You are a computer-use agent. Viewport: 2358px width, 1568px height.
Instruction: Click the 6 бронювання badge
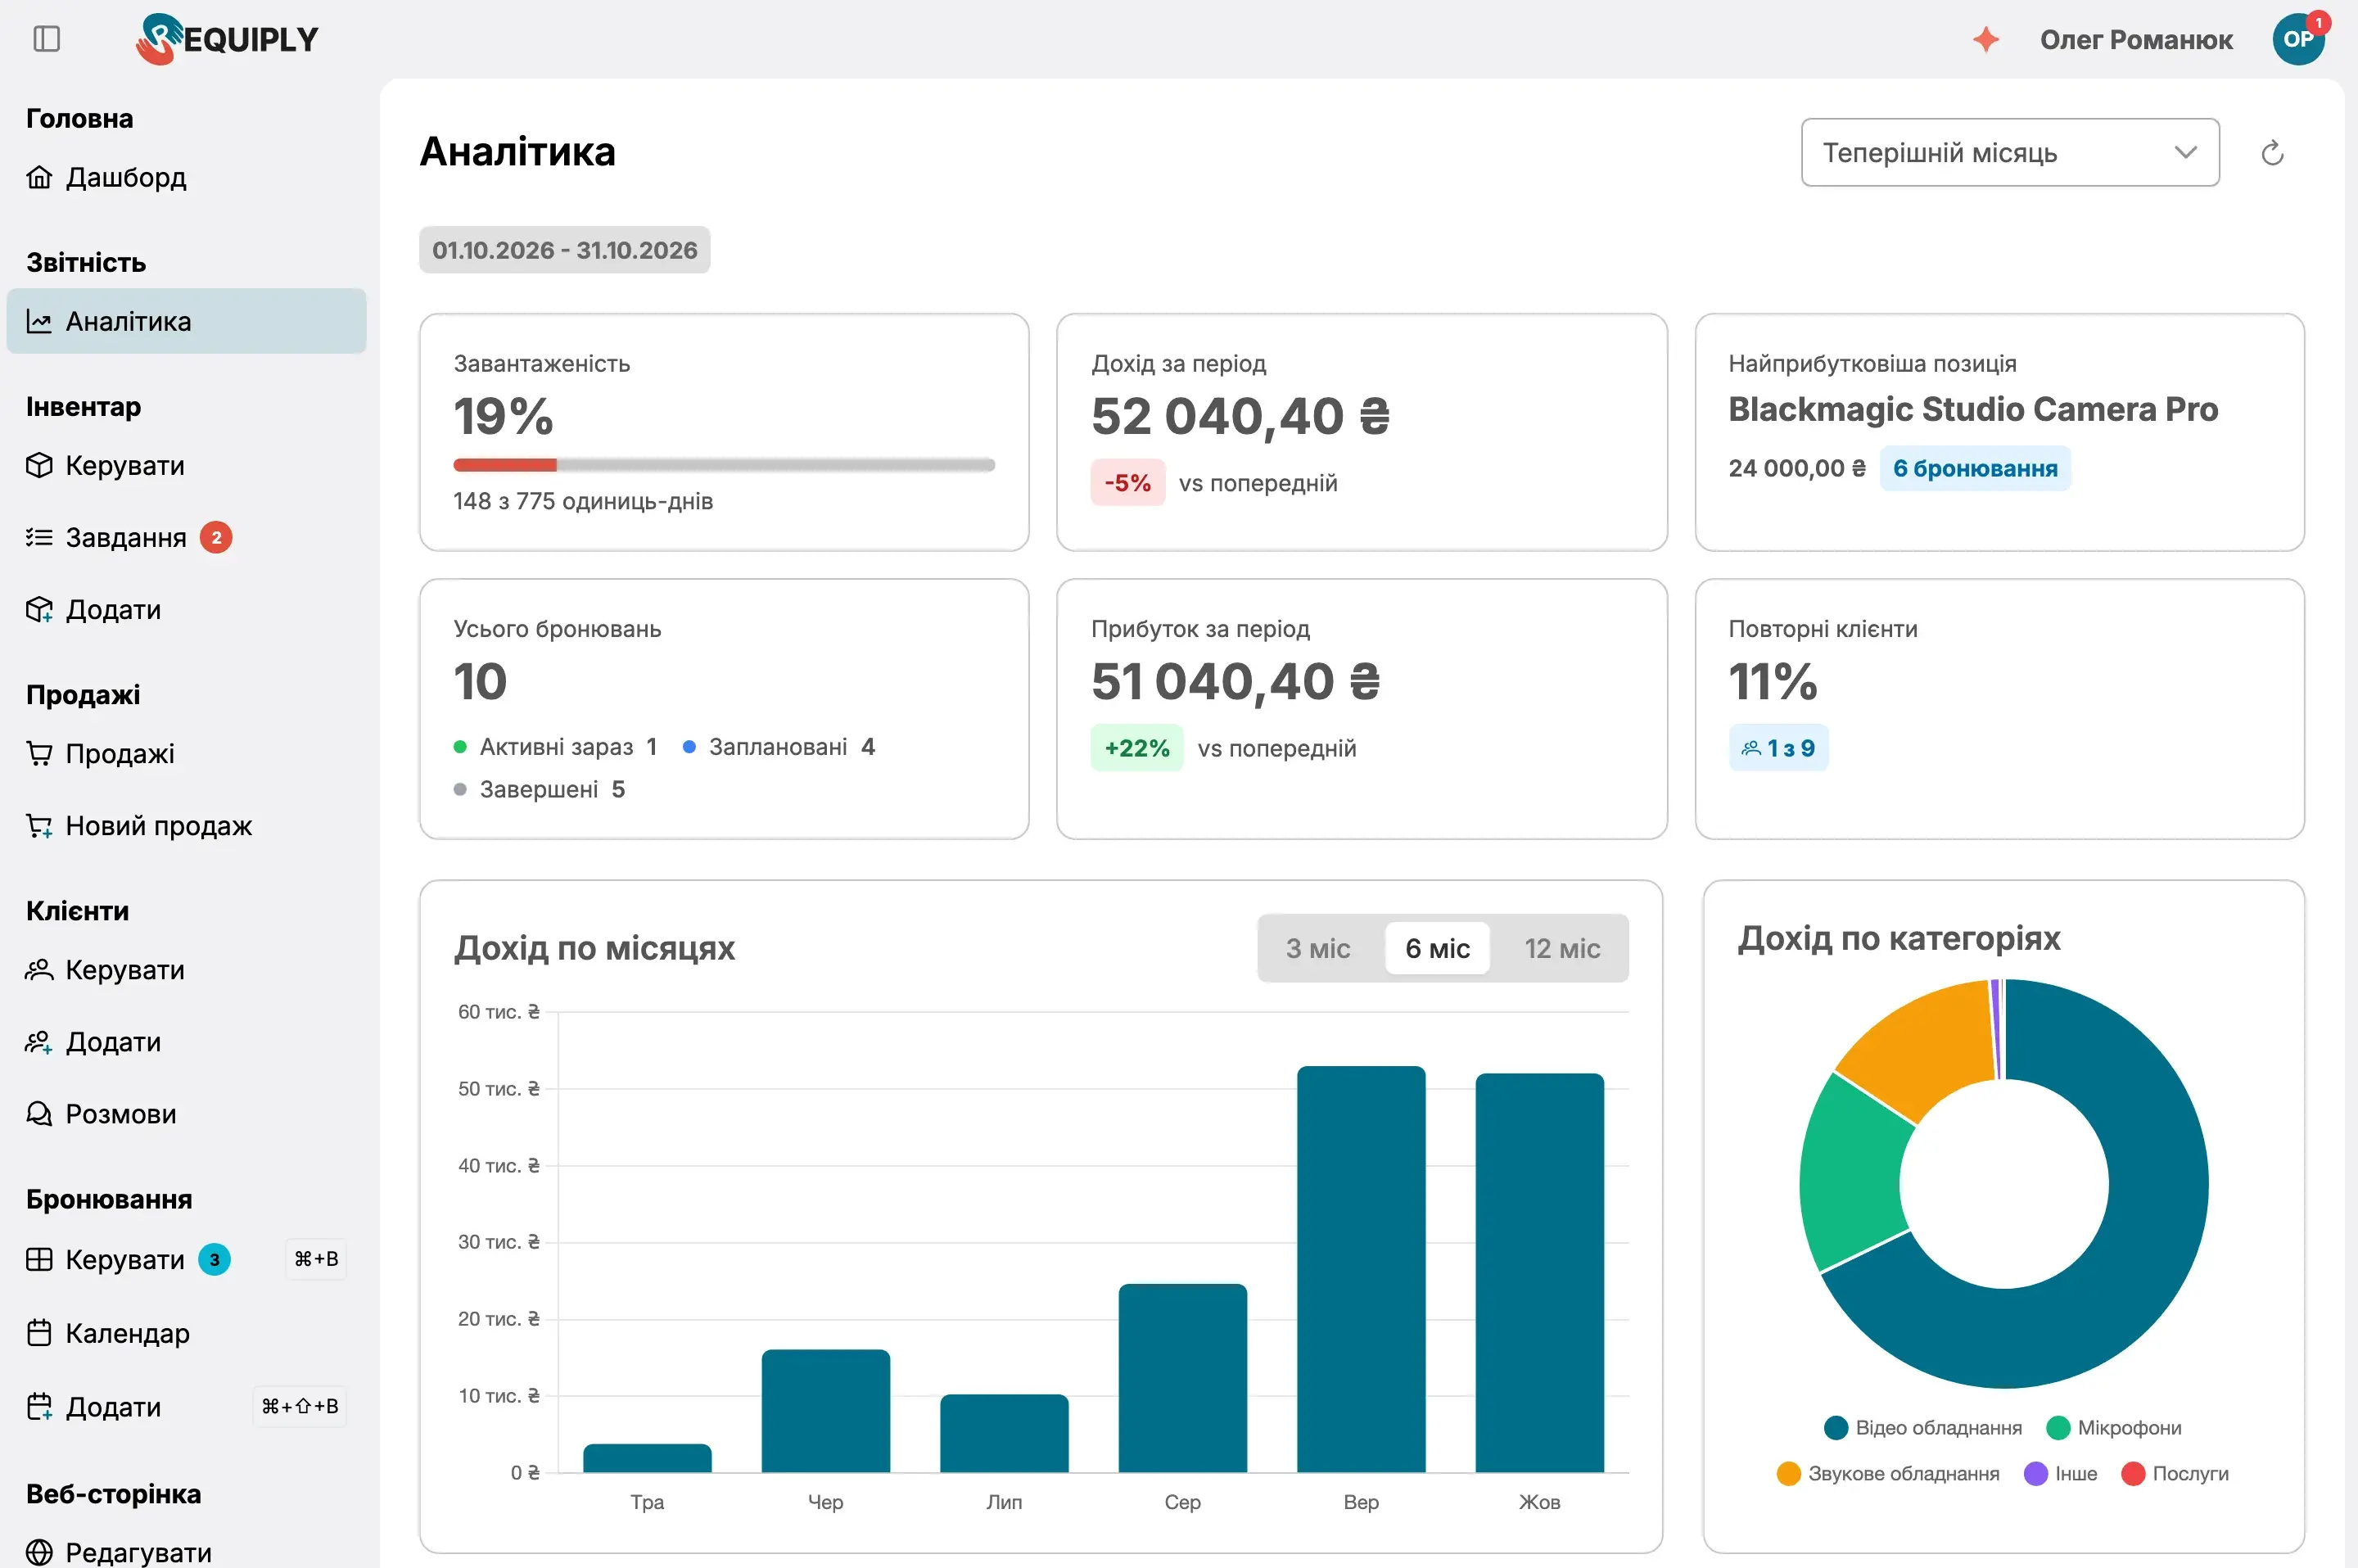(1974, 468)
